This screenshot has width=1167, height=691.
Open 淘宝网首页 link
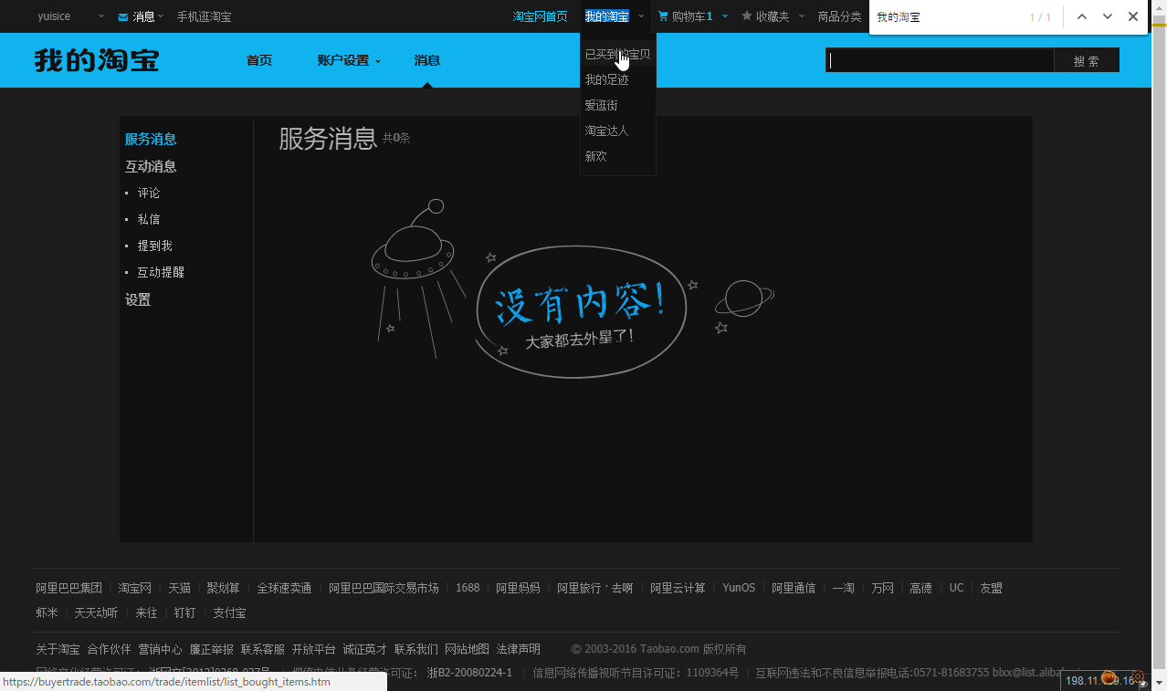[x=540, y=16]
